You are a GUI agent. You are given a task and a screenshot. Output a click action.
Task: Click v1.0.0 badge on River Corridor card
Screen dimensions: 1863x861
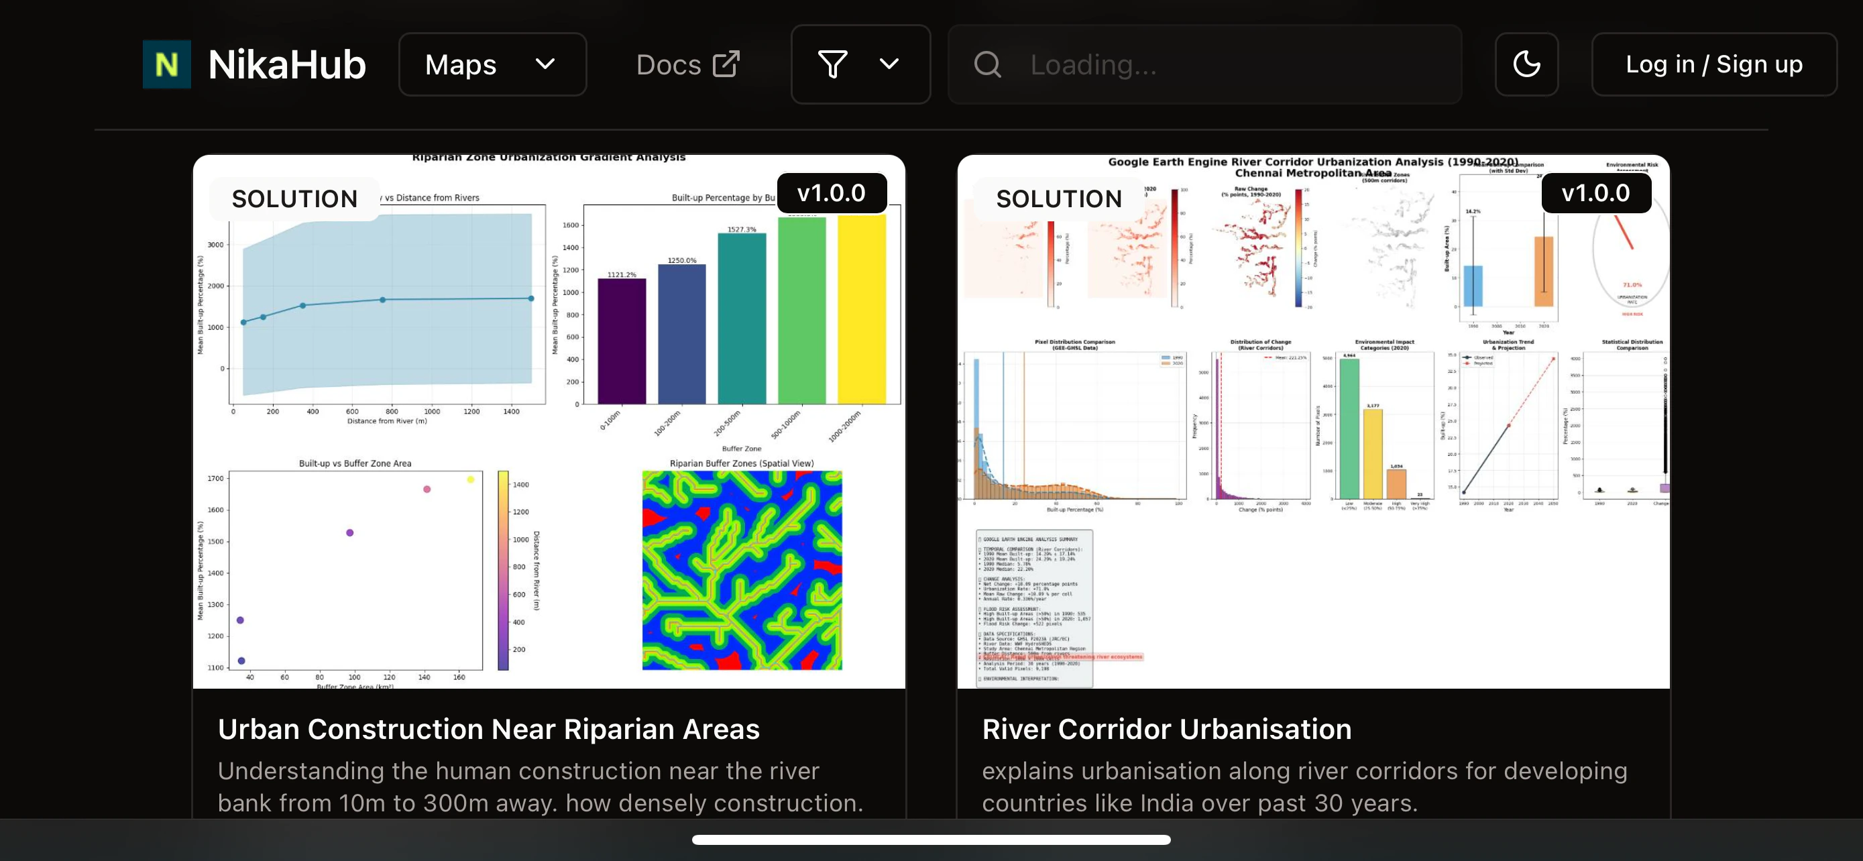(1595, 193)
